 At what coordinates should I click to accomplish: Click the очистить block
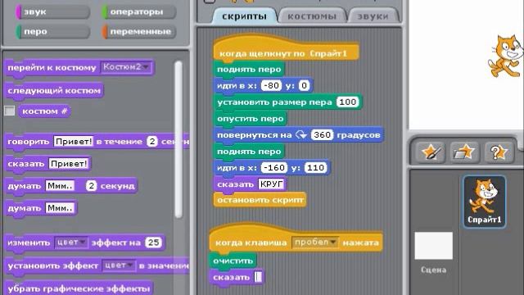tap(233, 261)
